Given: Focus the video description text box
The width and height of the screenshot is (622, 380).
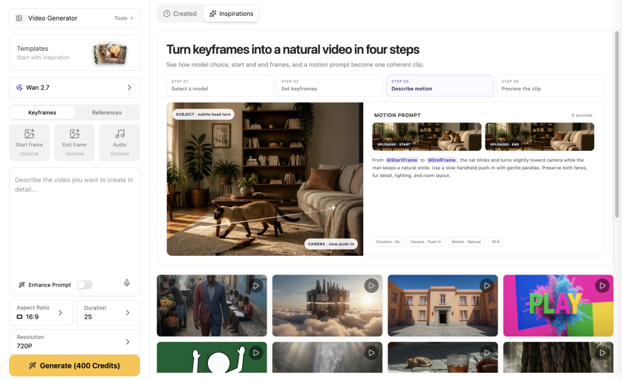Looking at the screenshot, I should [x=75, y=224].
